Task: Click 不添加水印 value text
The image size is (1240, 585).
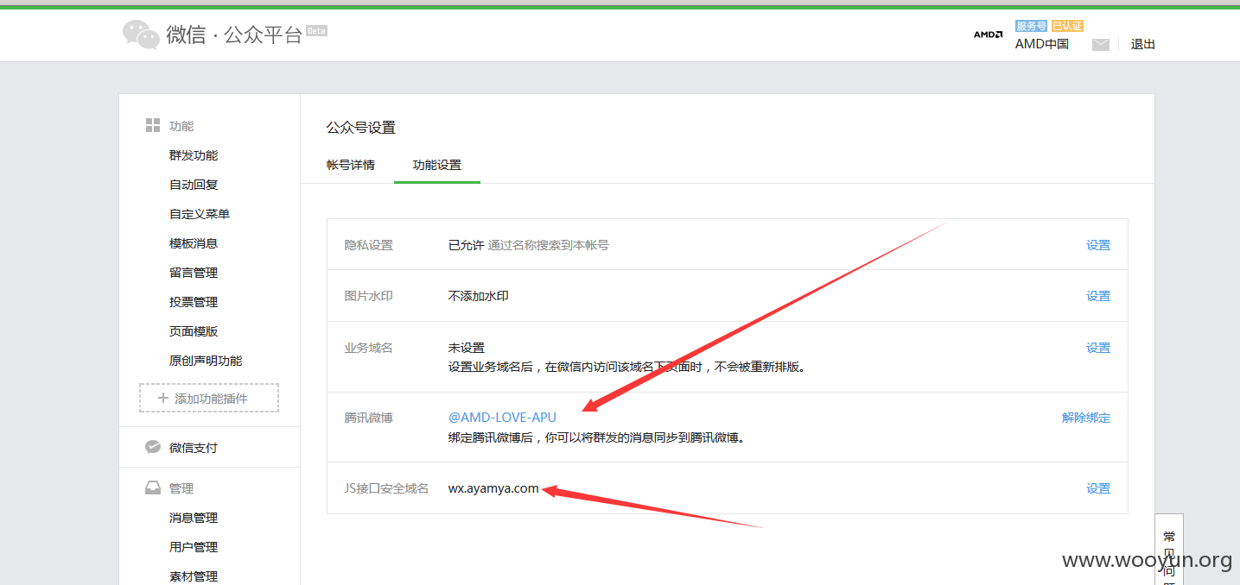Action: coord(478,296)
